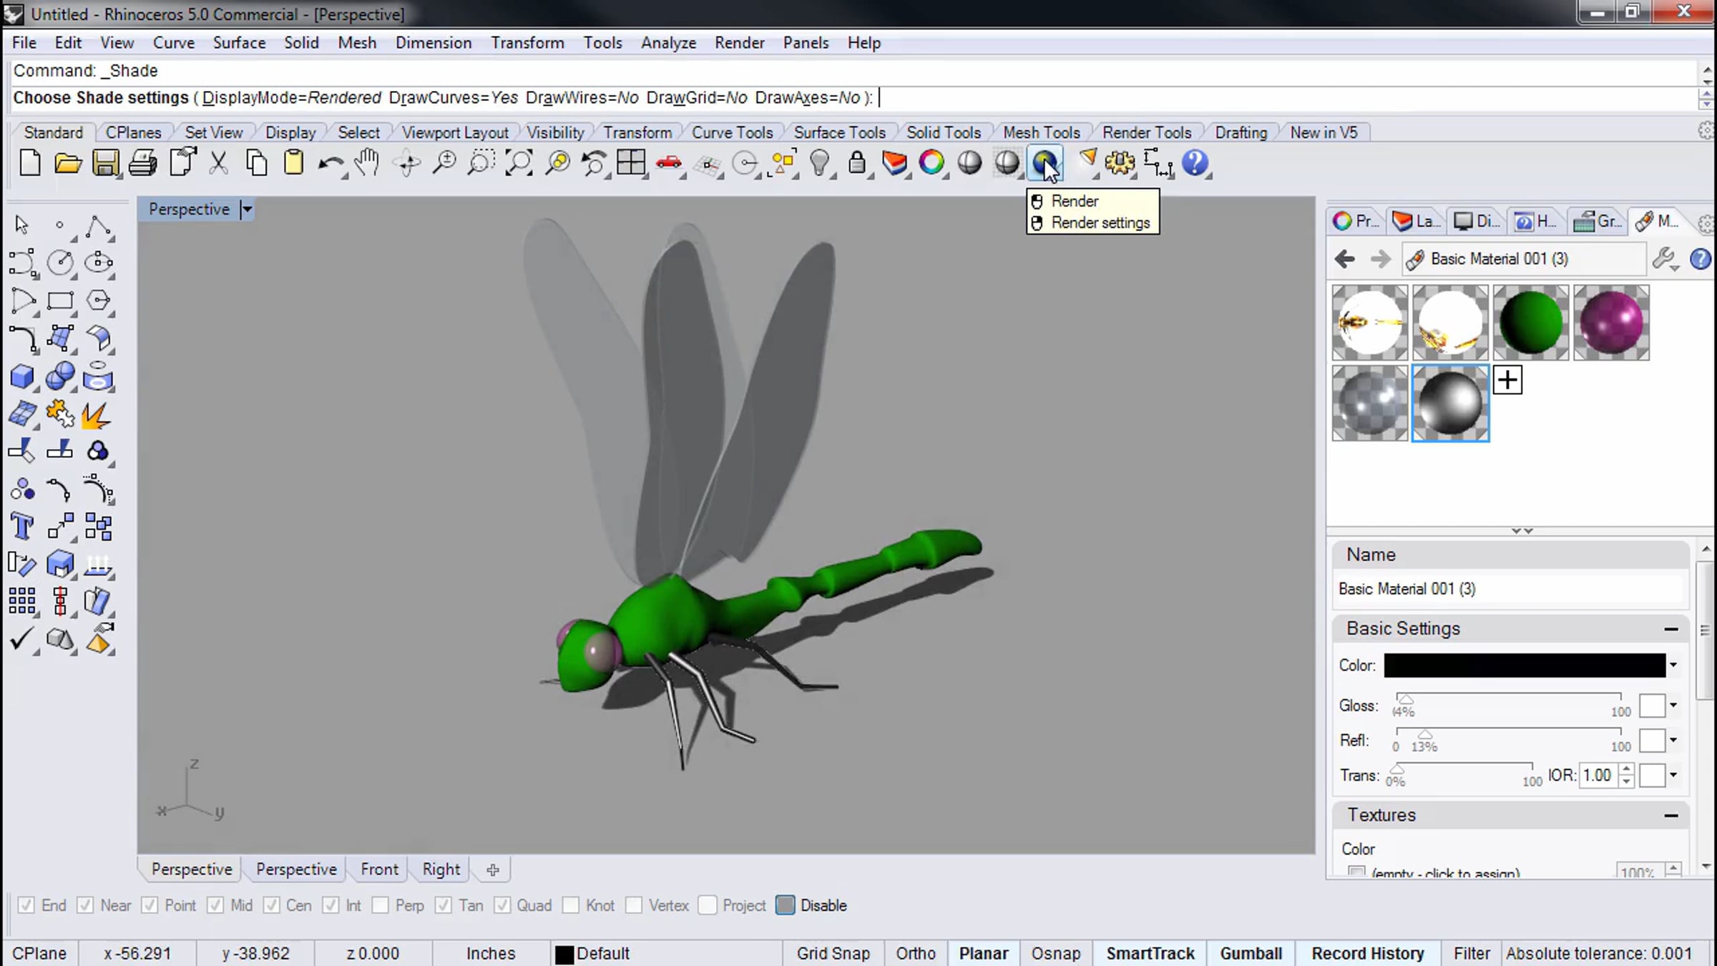Click the red car Set View icon
Screen dimensions: 1717x966
668,163
